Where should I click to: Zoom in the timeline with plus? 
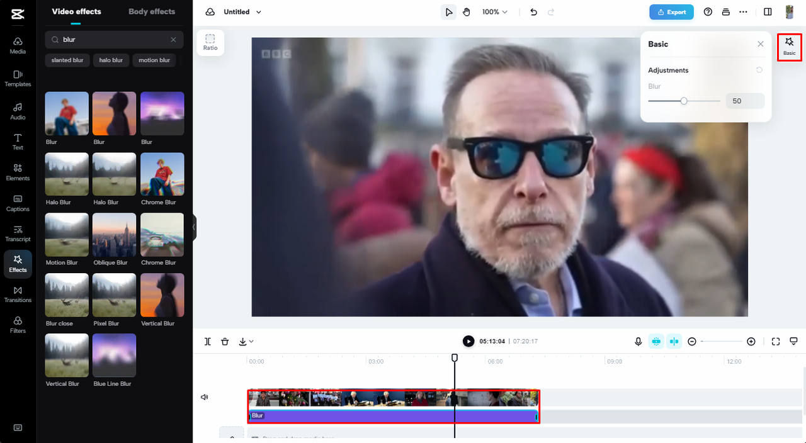click(x=751, y=342)
